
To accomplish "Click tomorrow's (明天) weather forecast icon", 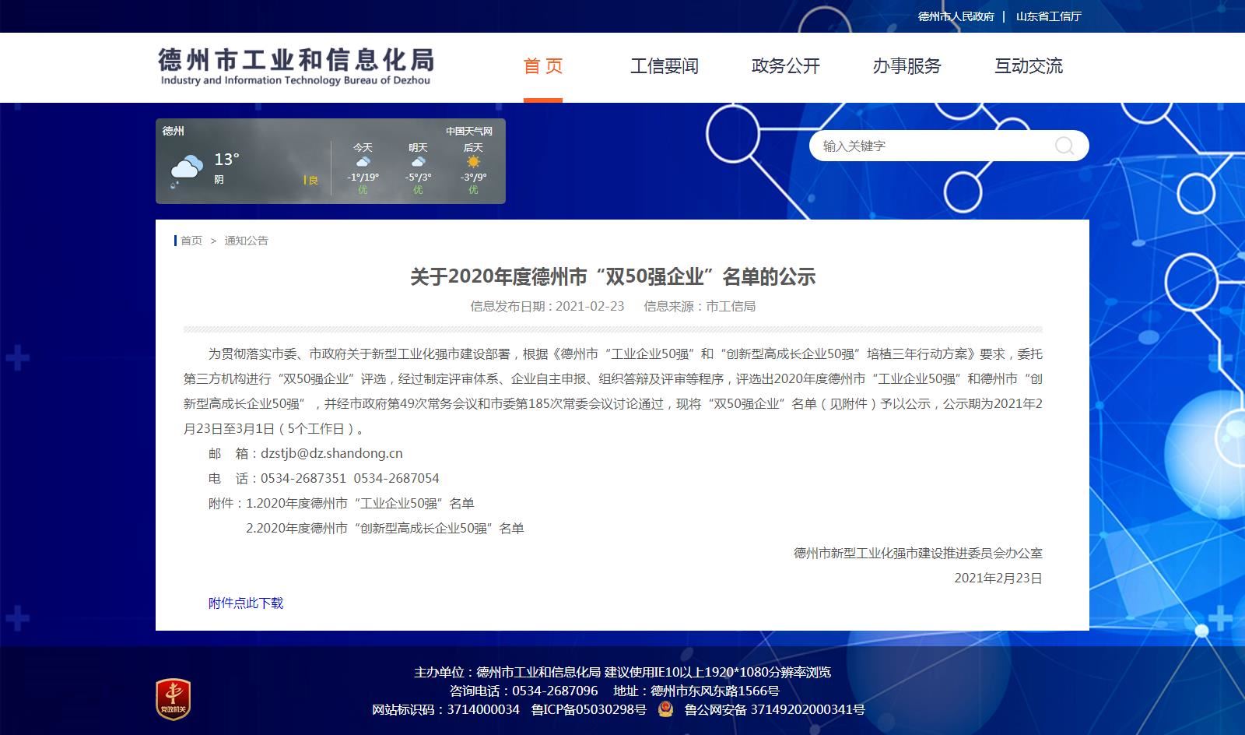I will click(x=418, y=162).
